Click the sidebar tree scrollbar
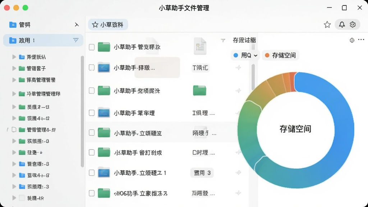368x207 pixels. pos(82,111)
